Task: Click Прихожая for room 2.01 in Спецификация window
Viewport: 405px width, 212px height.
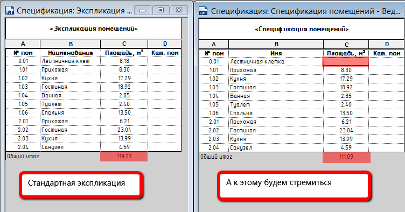Action: 276,122
